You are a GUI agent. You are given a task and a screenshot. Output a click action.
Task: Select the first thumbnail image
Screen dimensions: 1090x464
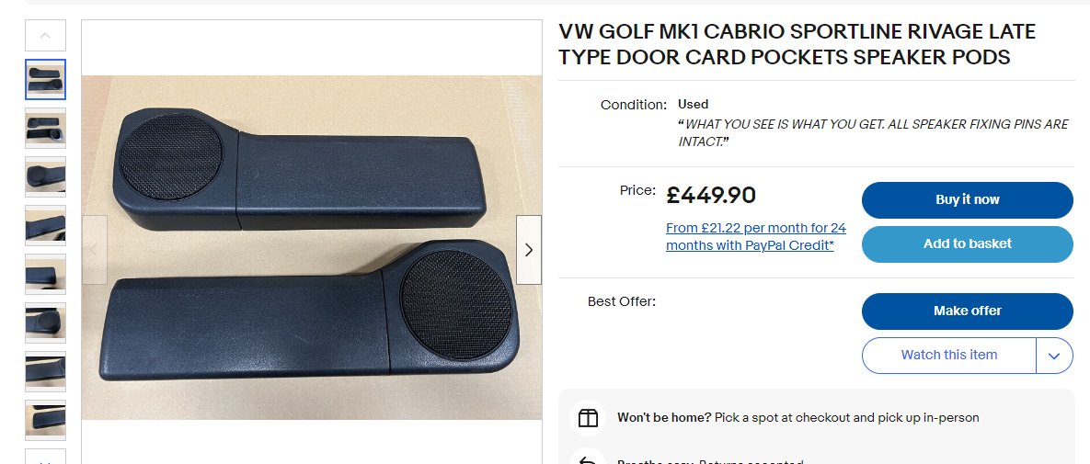(45, 79)
